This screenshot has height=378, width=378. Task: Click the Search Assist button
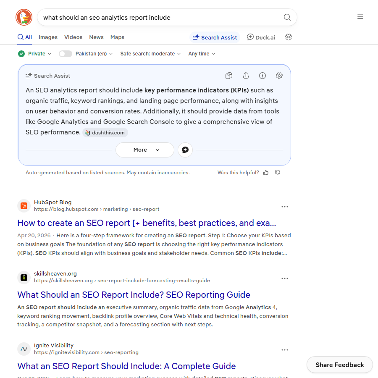point(215,37)
